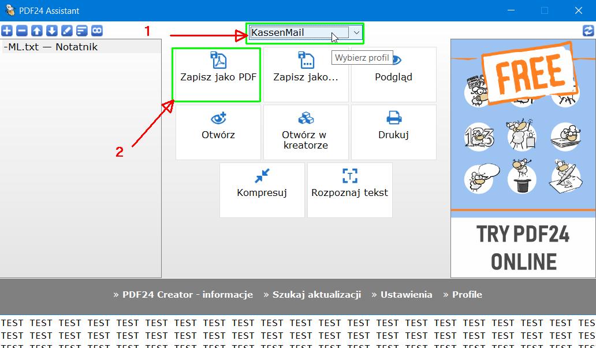This screenshot has width=596, height=348.
Task: Click the pencil edit icon
Action: [x=66, y=31]
